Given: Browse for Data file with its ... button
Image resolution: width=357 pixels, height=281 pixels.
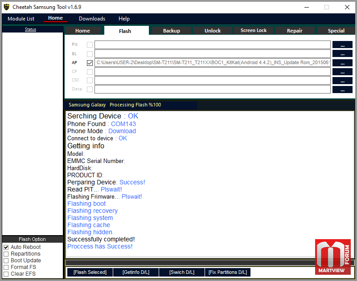Looking at the screenshot, I should pos(342,90).
